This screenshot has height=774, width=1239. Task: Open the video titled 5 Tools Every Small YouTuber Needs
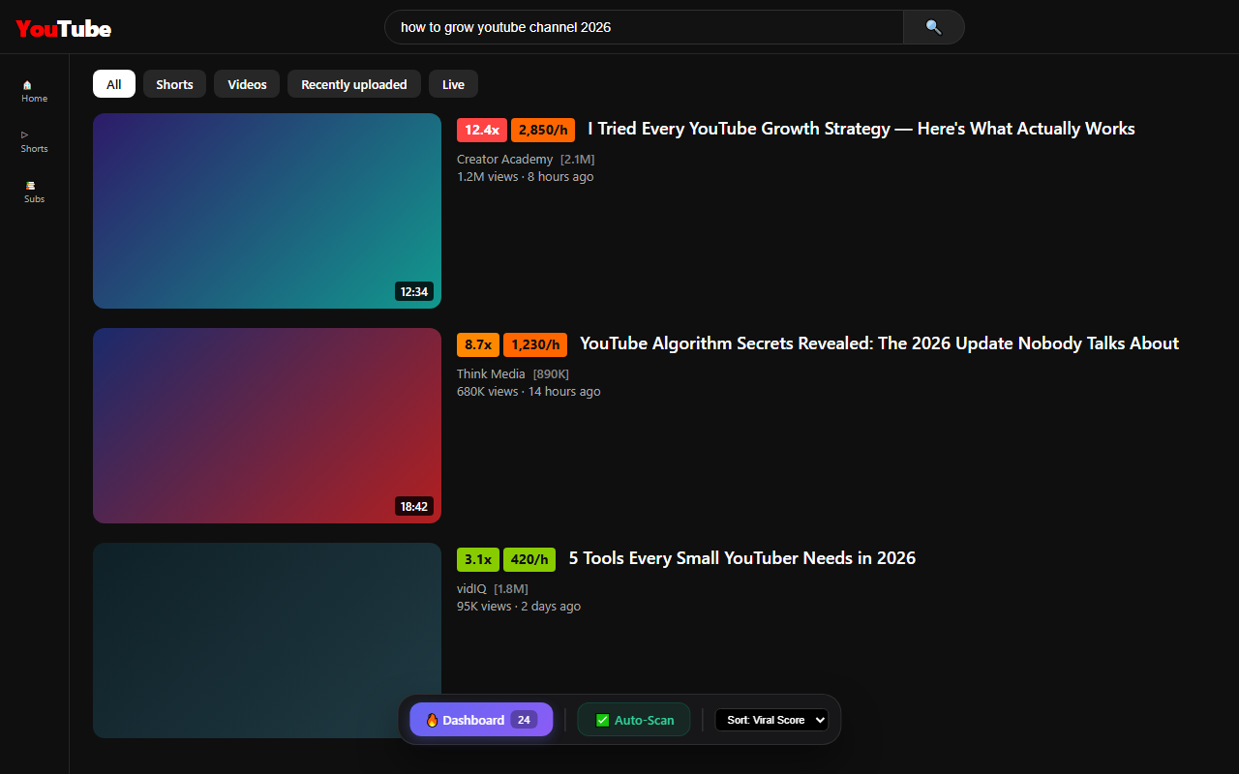click(x=741, y=558)
